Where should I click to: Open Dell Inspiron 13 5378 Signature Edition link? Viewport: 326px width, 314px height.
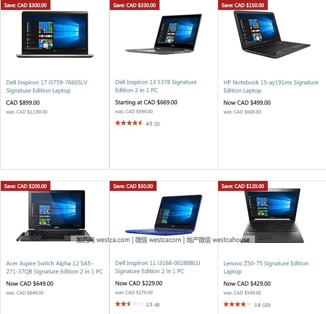pyautogui.click(x=156, y=86)
